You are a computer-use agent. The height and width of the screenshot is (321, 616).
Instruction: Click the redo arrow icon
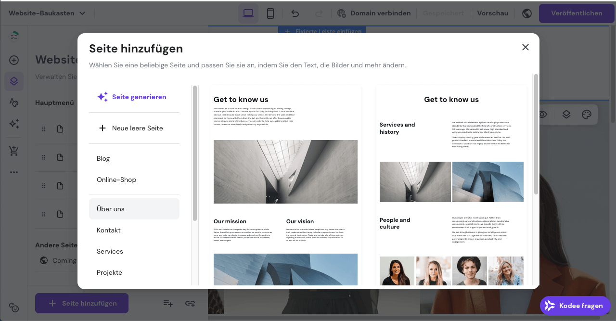coord(319,13)
